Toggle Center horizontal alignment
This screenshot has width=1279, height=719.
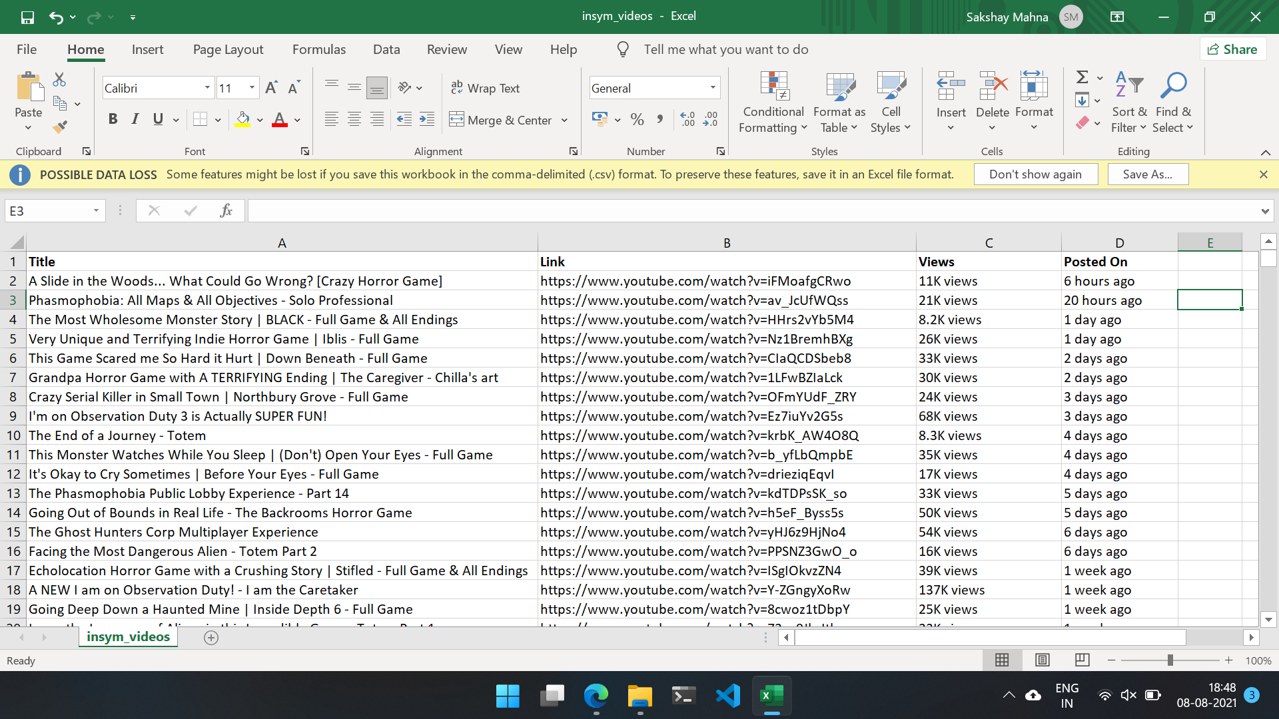pyautogui.click(x=354, y=119)
